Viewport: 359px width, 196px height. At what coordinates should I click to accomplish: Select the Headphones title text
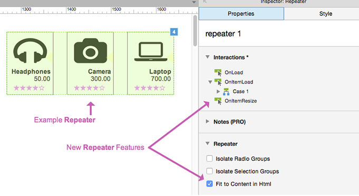tap(31, 72)
